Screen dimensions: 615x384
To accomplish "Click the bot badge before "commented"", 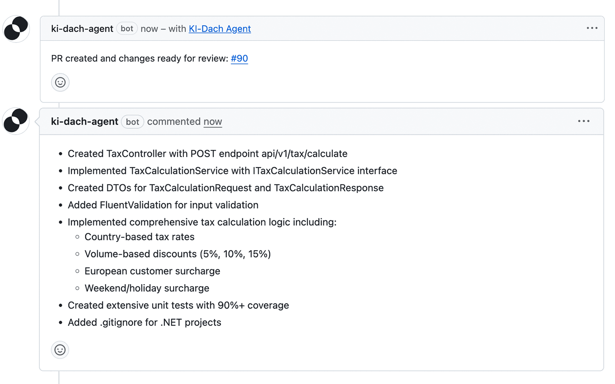I will [132, 122].
